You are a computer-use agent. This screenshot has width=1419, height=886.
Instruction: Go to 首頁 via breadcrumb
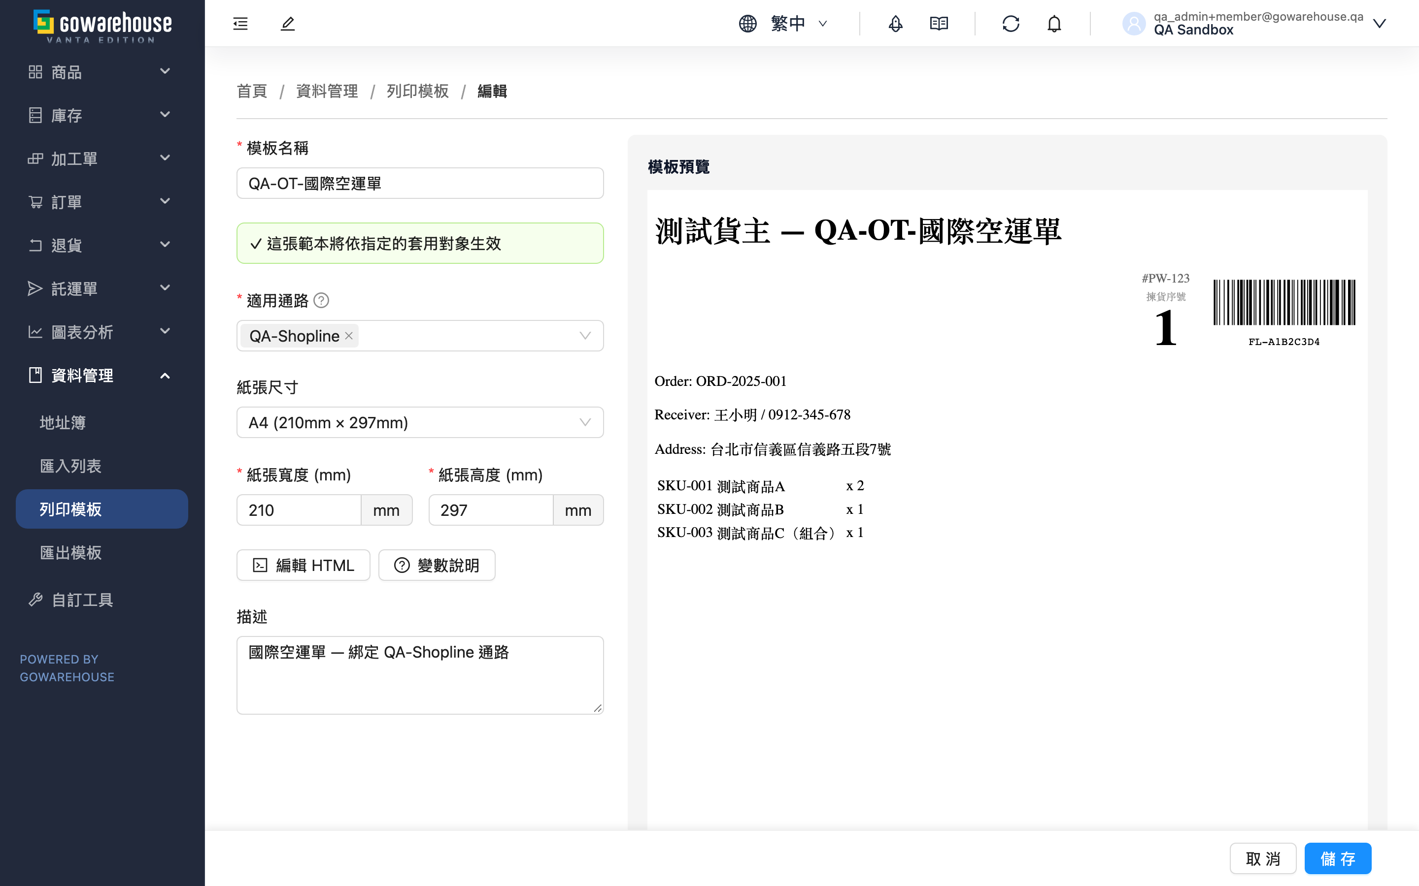coord(252,92)
